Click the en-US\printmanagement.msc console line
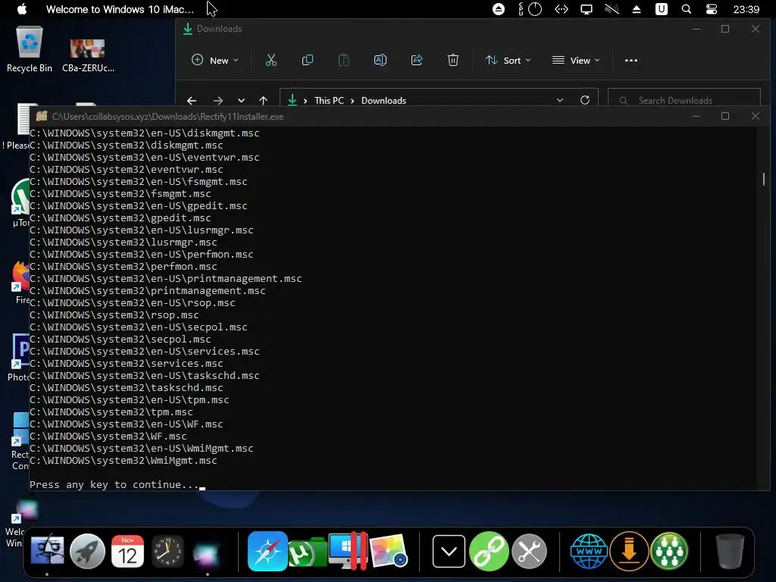 click(165, 279)
